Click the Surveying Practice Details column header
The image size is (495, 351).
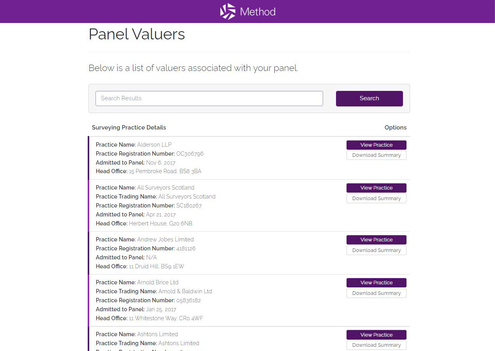point(129,128)
